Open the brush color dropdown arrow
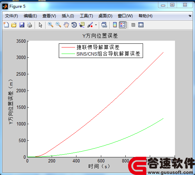 [96, 25]
